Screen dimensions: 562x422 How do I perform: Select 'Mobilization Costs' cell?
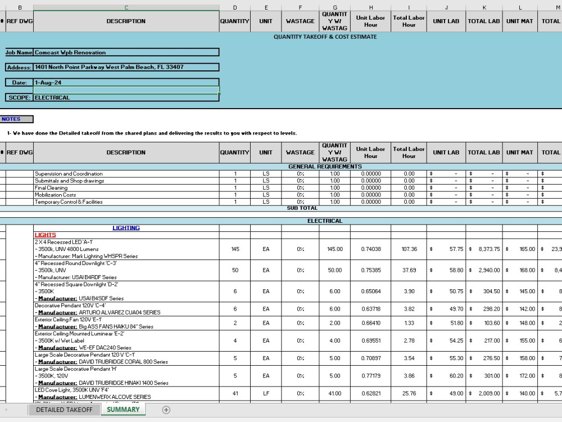click(126, 195)
